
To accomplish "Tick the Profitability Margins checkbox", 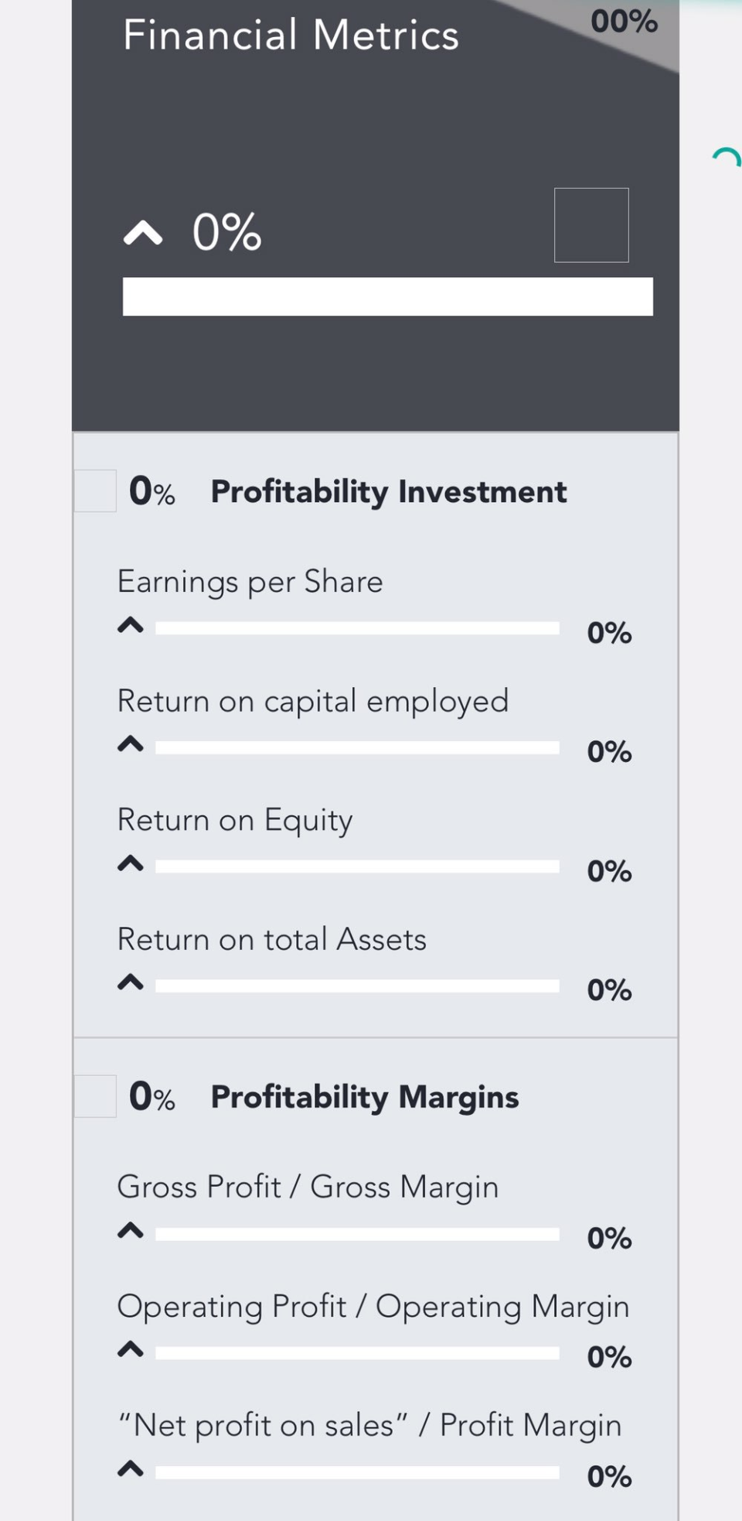I will [x=95, y=1095].
